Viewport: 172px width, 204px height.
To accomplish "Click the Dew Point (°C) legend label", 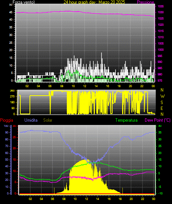I will click(158, 120).
